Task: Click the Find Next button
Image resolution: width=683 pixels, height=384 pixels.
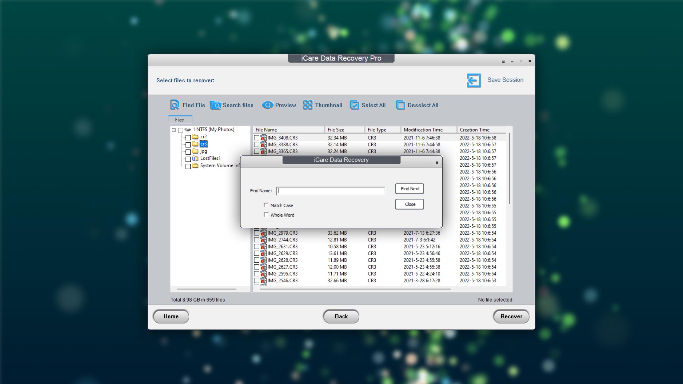Action: pyautogui.click(x=410, y=189)
